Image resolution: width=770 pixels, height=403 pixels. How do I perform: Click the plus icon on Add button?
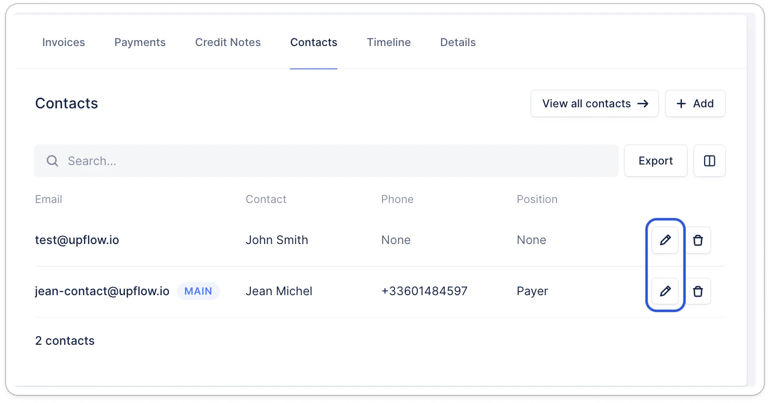[x=681, y=104]
